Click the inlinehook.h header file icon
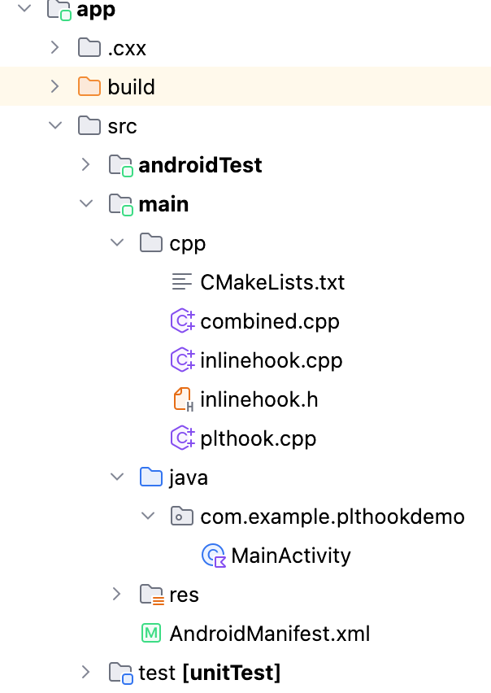The width and height of the screenshot is (491, 693). click(182, 399)
